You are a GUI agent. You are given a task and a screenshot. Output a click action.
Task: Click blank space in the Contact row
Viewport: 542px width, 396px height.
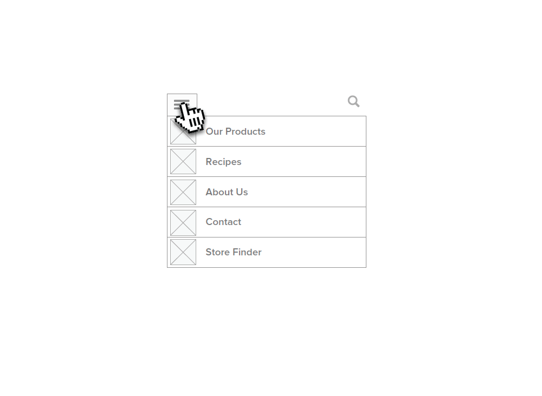pos(304,222)
